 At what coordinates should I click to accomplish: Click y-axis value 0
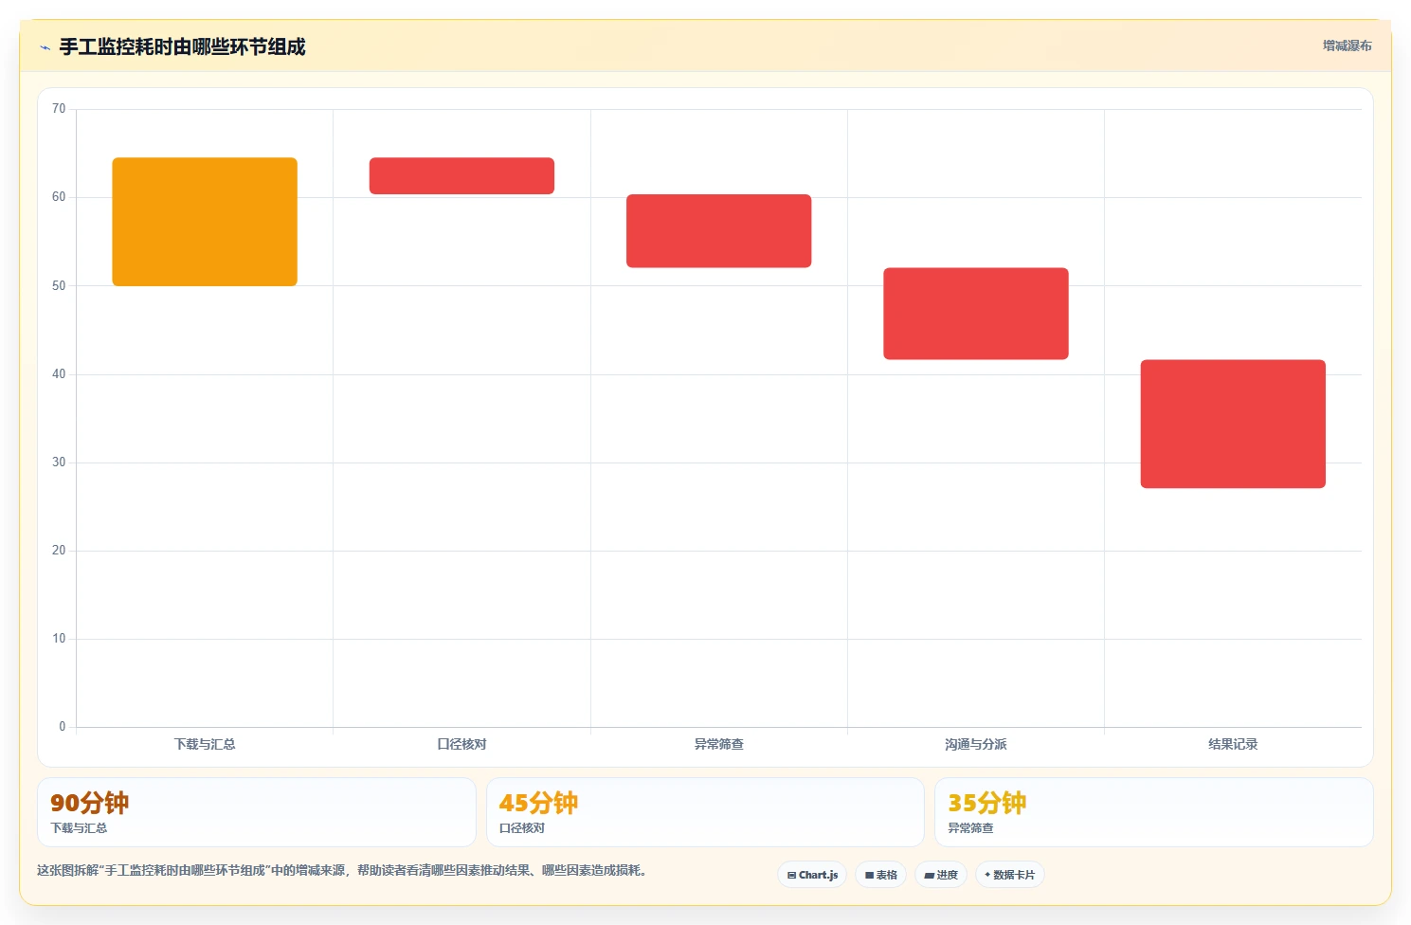tap(63, 727)
